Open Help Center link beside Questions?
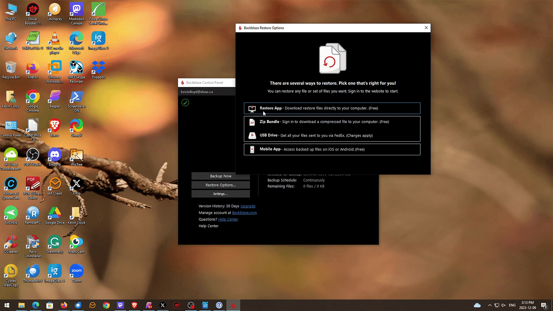Screen dimensions: 553x311 (x=228, y=219)
